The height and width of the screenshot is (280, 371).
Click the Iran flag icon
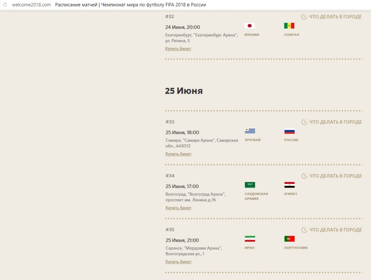tap(249, 239)
